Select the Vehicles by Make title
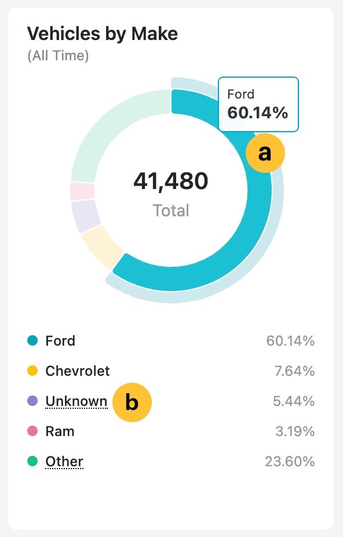 [x=103, y=34]
